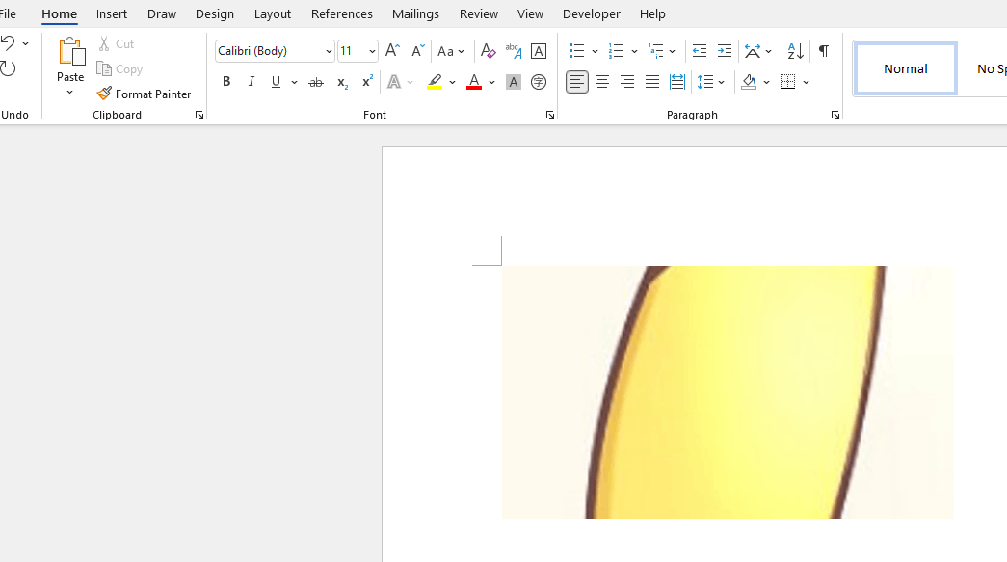Apply the red font color swatch

click(473, 83)
